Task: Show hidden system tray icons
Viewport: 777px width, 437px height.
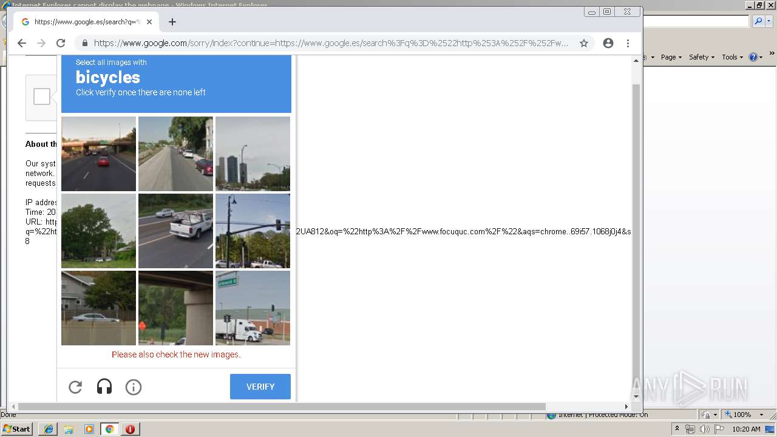Action: [677, 429]
